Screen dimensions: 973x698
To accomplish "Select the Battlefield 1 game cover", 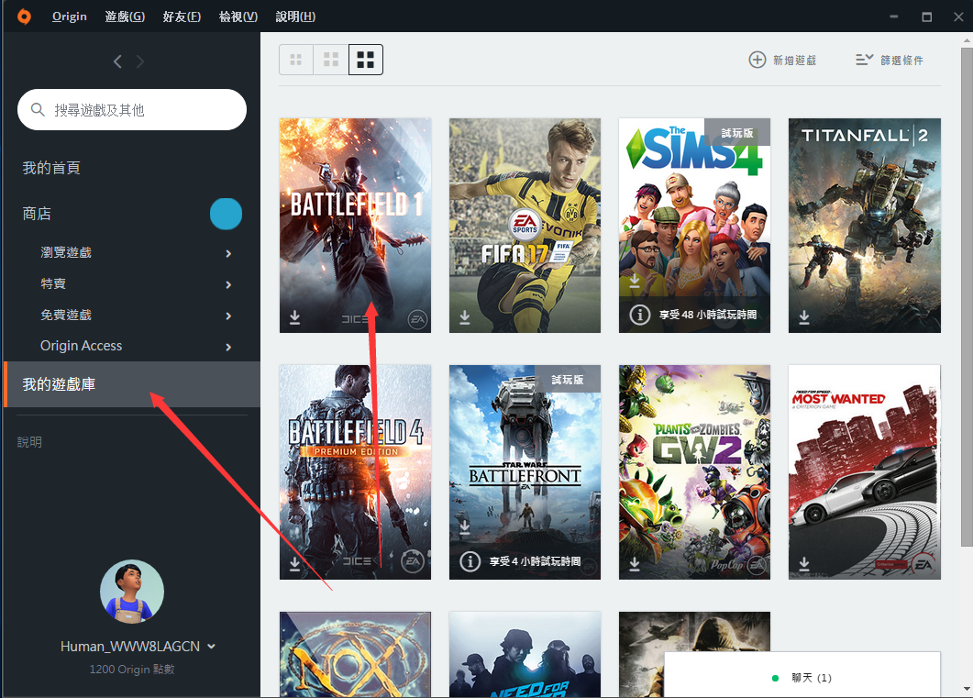I will [x=355, y=226].
